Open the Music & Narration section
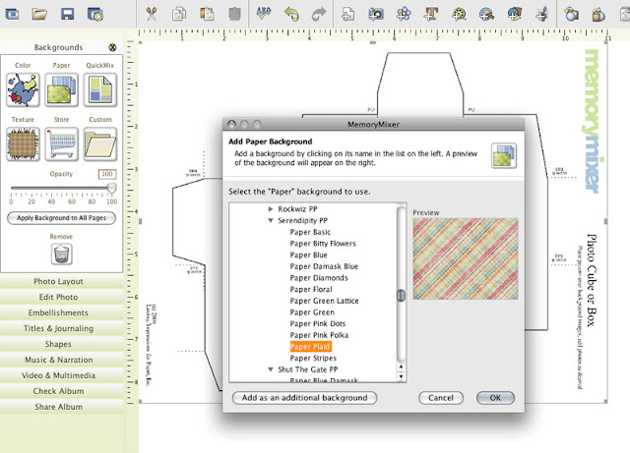Screen dimensions: 630x453 61,360
